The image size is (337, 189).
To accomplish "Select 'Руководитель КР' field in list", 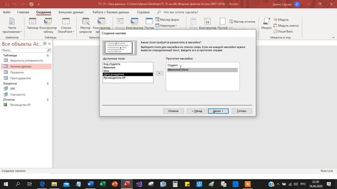I will point(128,78).
